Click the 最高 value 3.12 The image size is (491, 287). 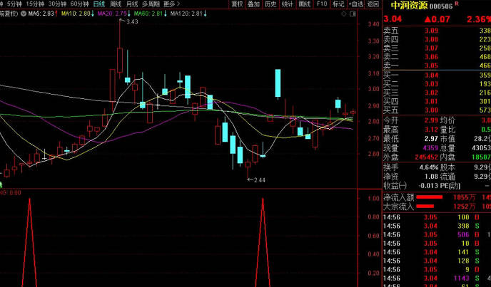pyautogui.click(x=431, y=130)
